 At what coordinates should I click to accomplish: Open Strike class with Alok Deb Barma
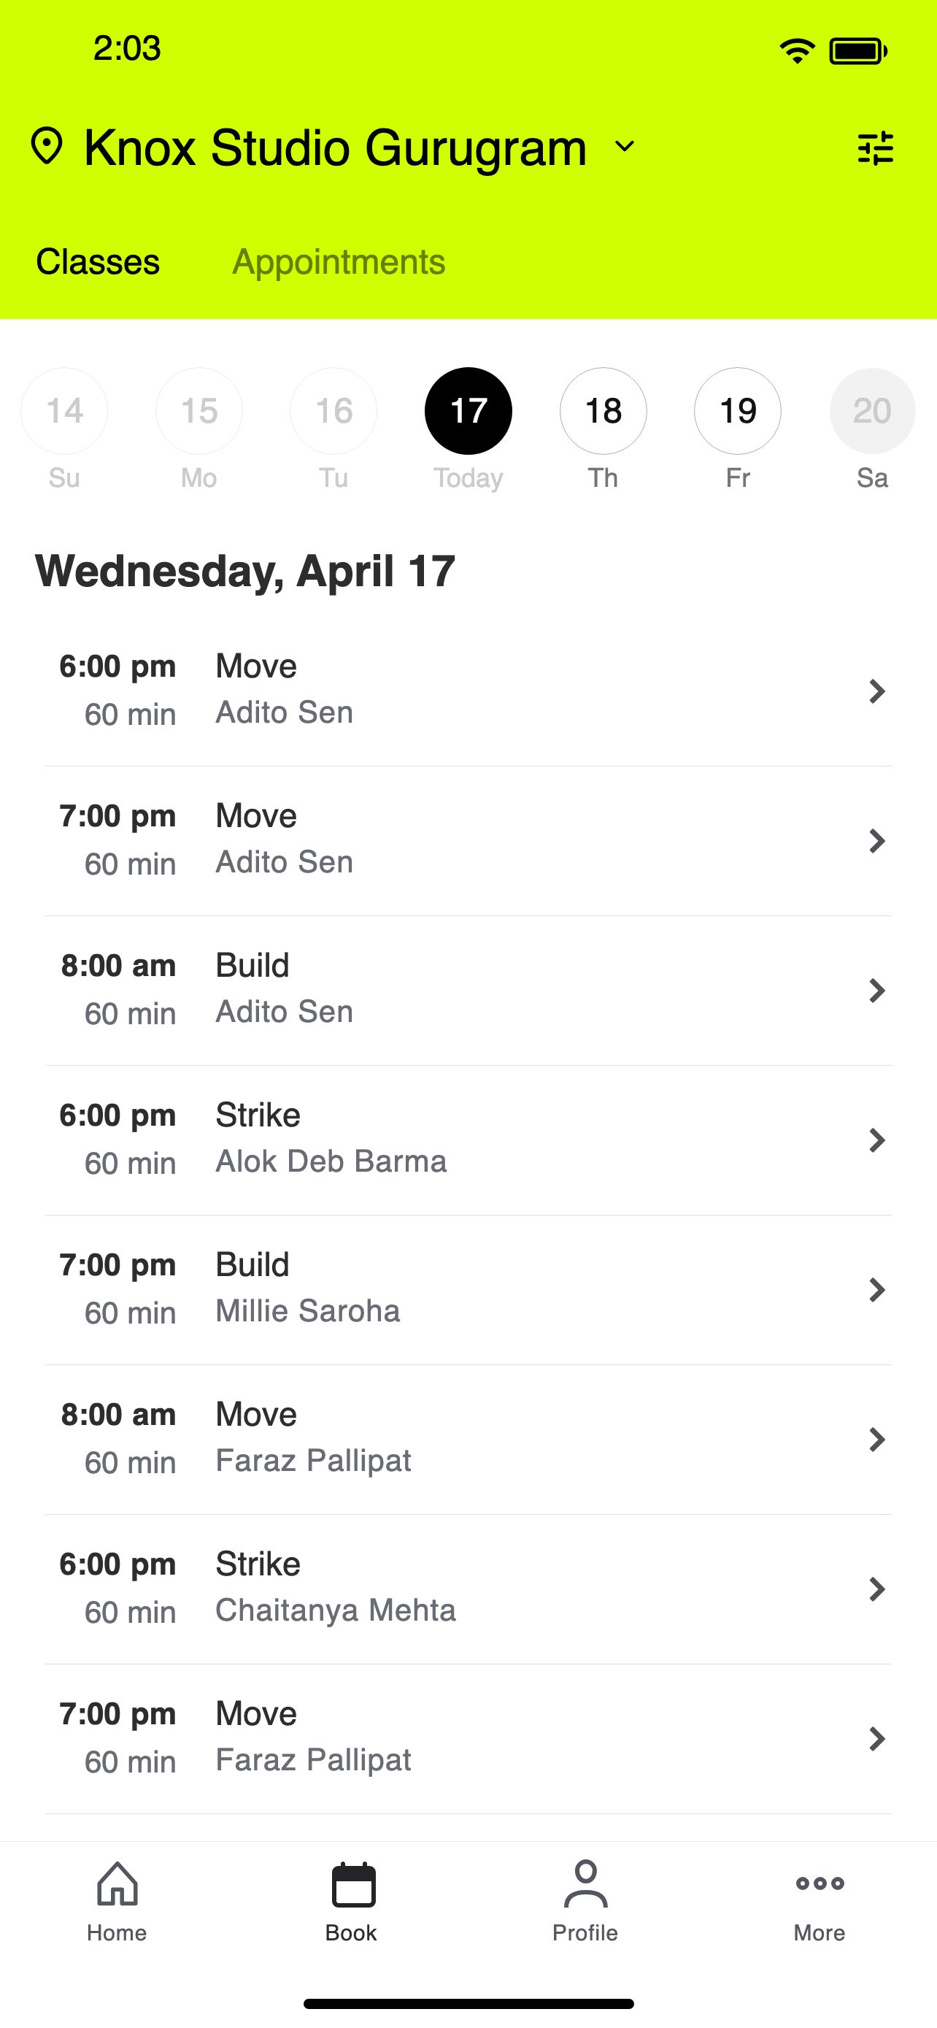(x=468, y=1140)
